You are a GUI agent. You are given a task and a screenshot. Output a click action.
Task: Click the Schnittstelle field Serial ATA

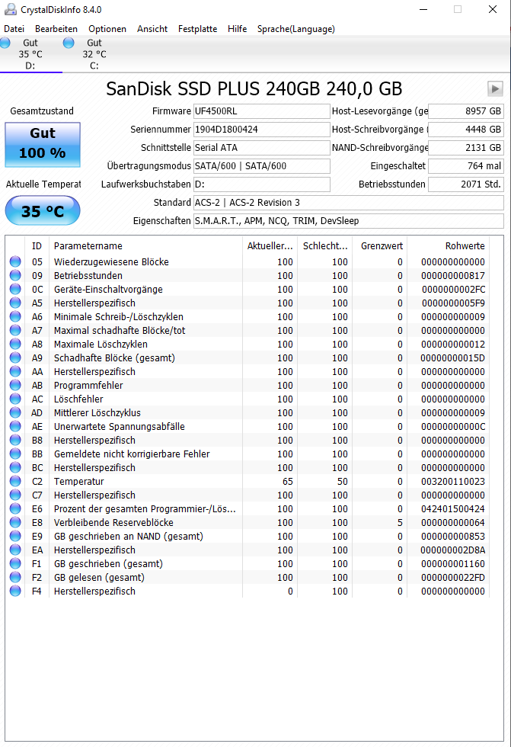click(x=262, y=148)
